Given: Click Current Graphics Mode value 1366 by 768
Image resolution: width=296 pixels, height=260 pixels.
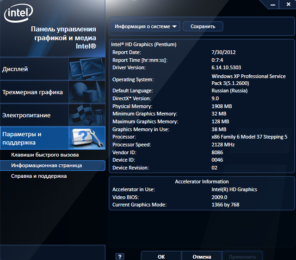Looking at the screenshot, I should (225, 205).
